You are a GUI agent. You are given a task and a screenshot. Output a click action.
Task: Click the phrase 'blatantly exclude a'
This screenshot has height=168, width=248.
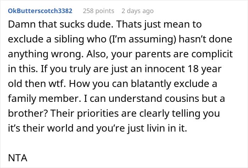[x=174, y=84]
